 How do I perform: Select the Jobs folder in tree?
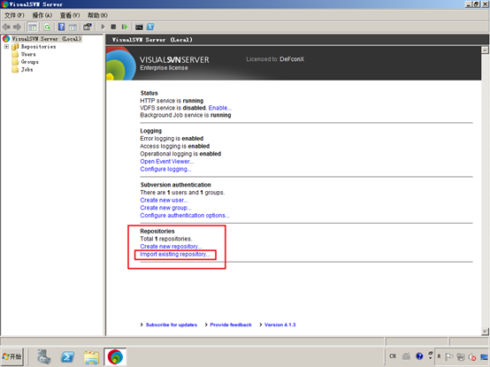27,70
